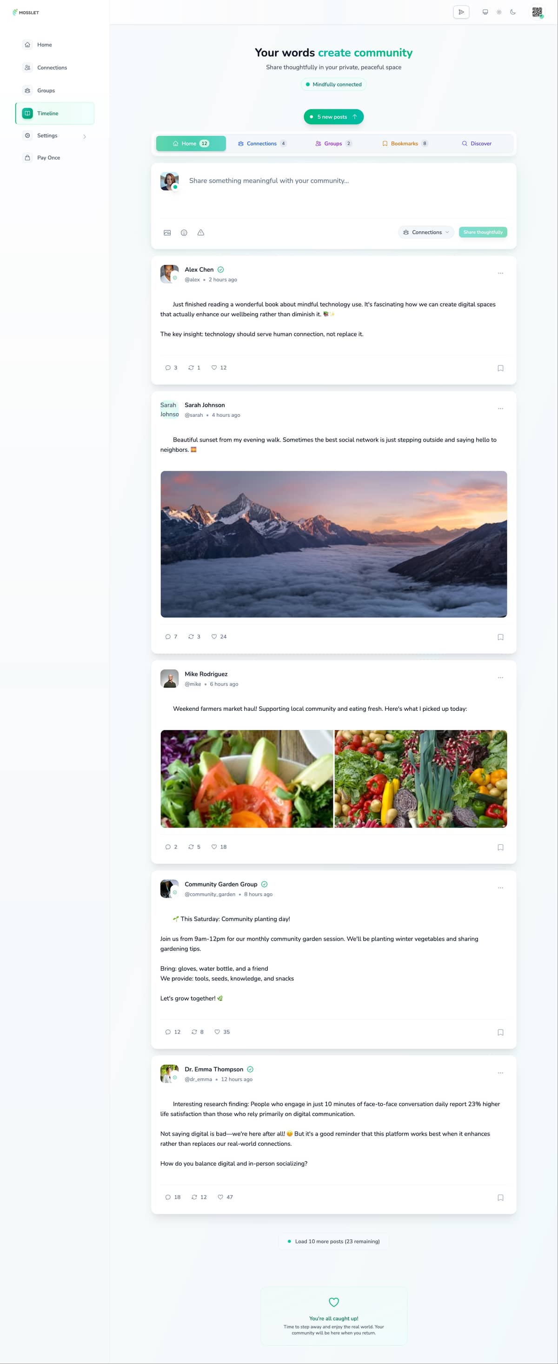Repost Mike Rodriguez's farmers market post
This screenshot has height=1364, width=558.
(x=194, y=847)
